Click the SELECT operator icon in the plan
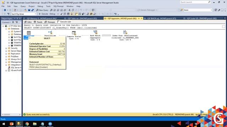 point(29,33)
